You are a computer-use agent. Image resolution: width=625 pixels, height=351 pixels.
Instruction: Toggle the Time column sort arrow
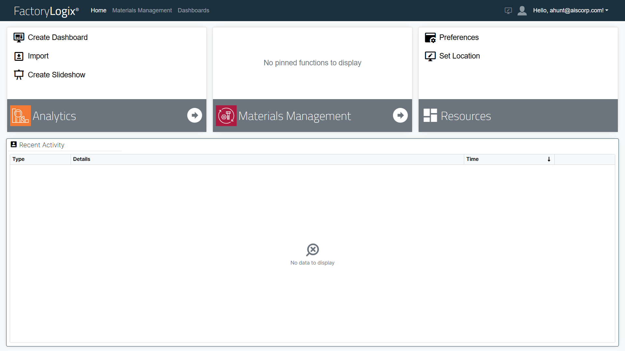(x=549, y=159)
